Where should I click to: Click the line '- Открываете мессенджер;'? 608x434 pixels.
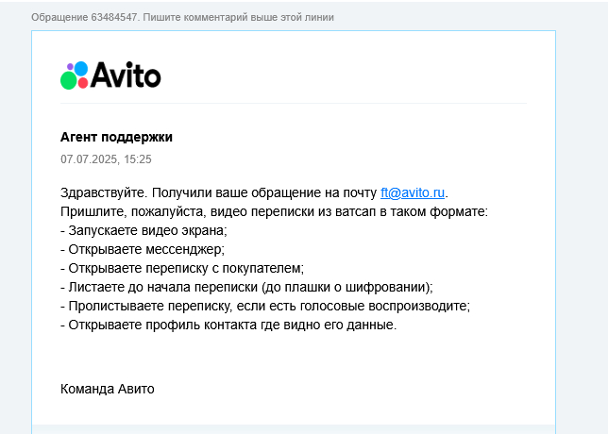click(143, 249)
